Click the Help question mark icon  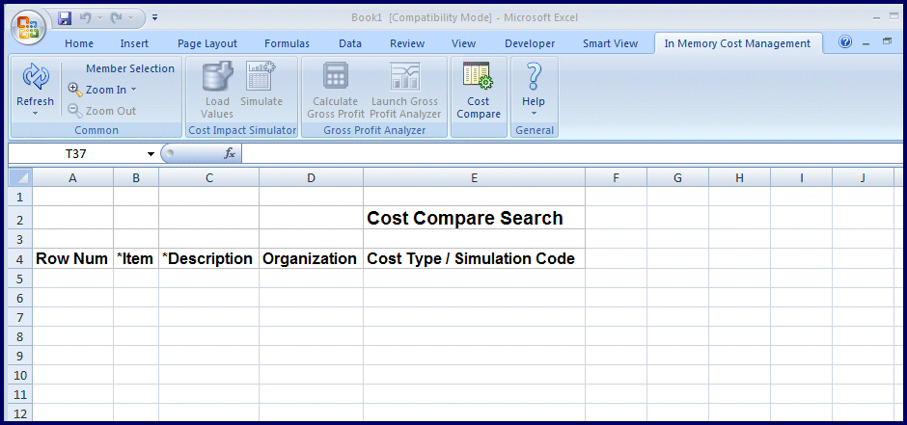click(x=534, y=77)
